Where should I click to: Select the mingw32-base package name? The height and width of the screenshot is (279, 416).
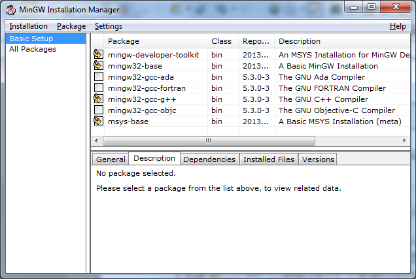(x=135, y=66)
